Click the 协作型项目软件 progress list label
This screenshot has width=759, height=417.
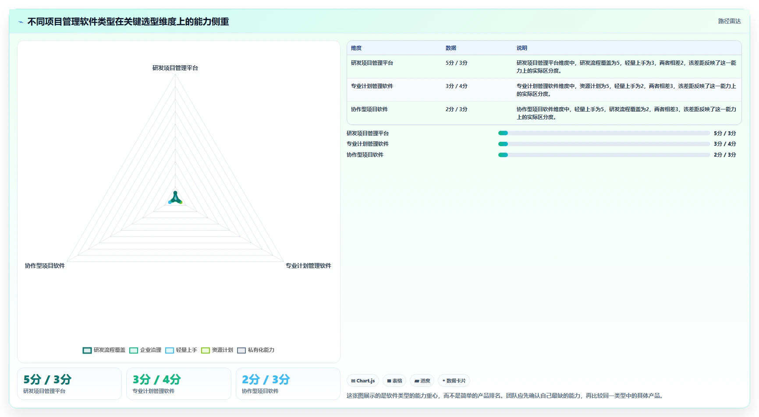pos(365,155)
